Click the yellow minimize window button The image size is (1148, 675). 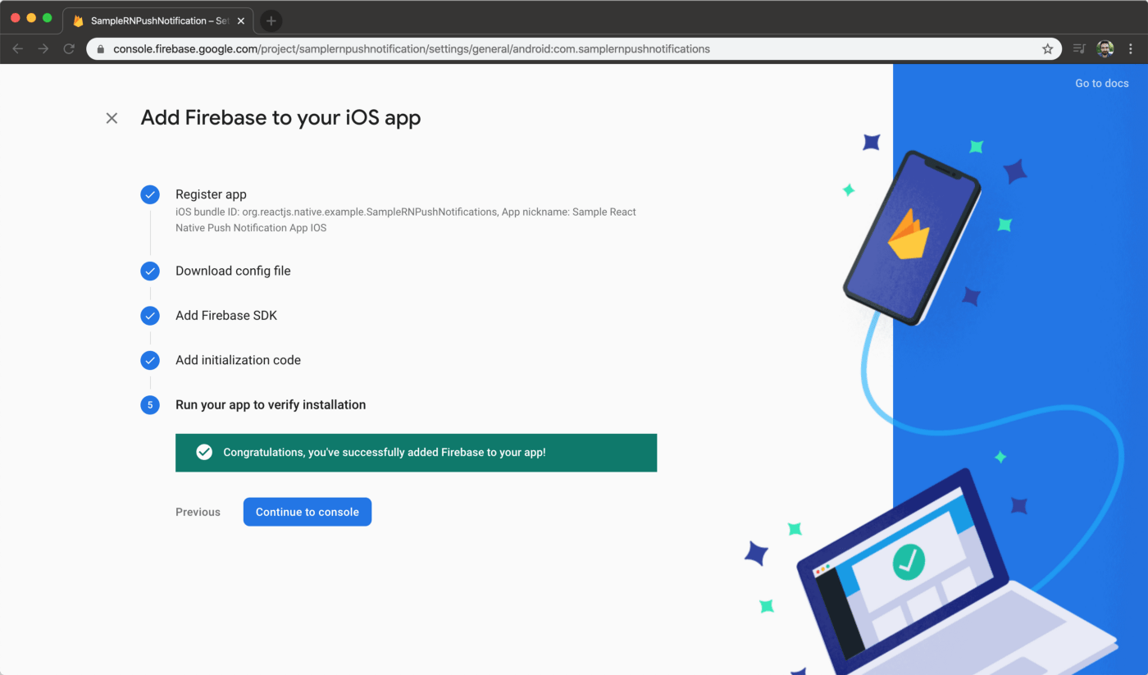point(31,18)
